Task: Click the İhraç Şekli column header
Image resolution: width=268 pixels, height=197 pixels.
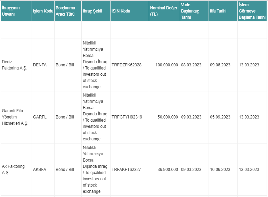Action: tap(92, 11)
